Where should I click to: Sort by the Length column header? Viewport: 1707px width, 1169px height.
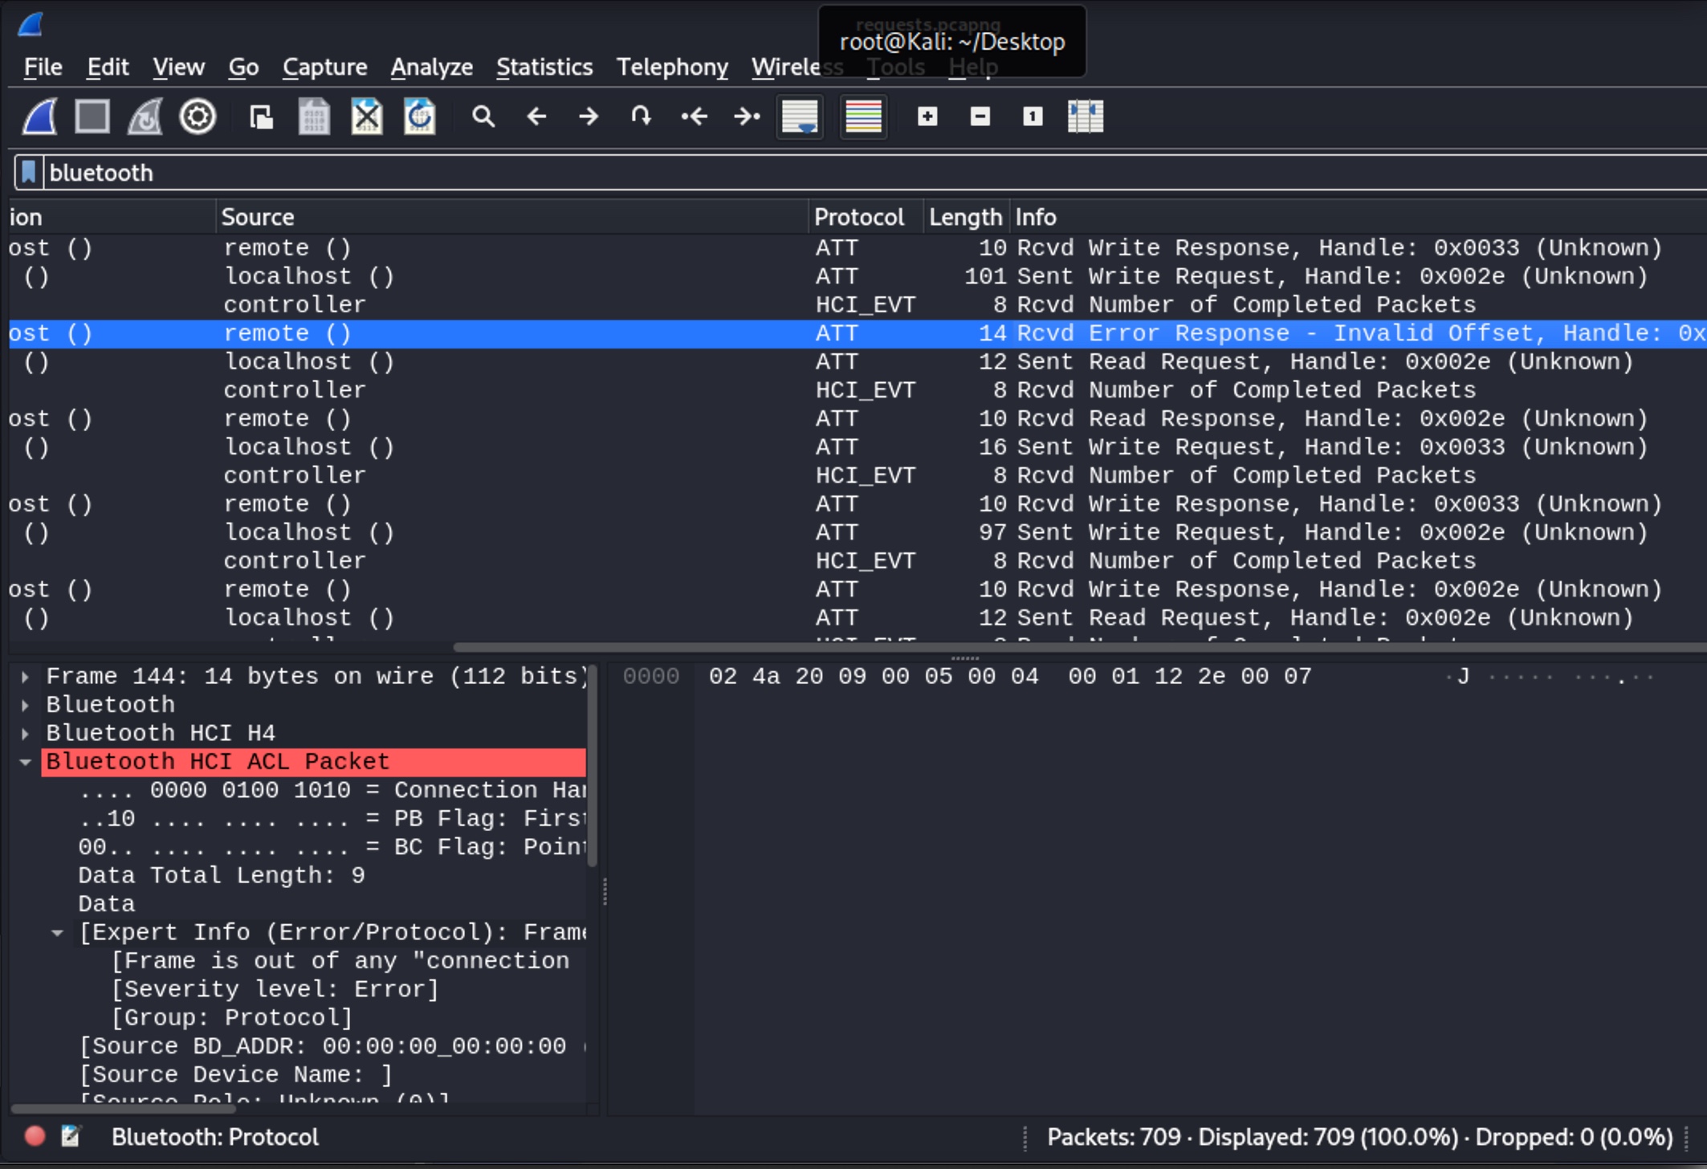966,217
